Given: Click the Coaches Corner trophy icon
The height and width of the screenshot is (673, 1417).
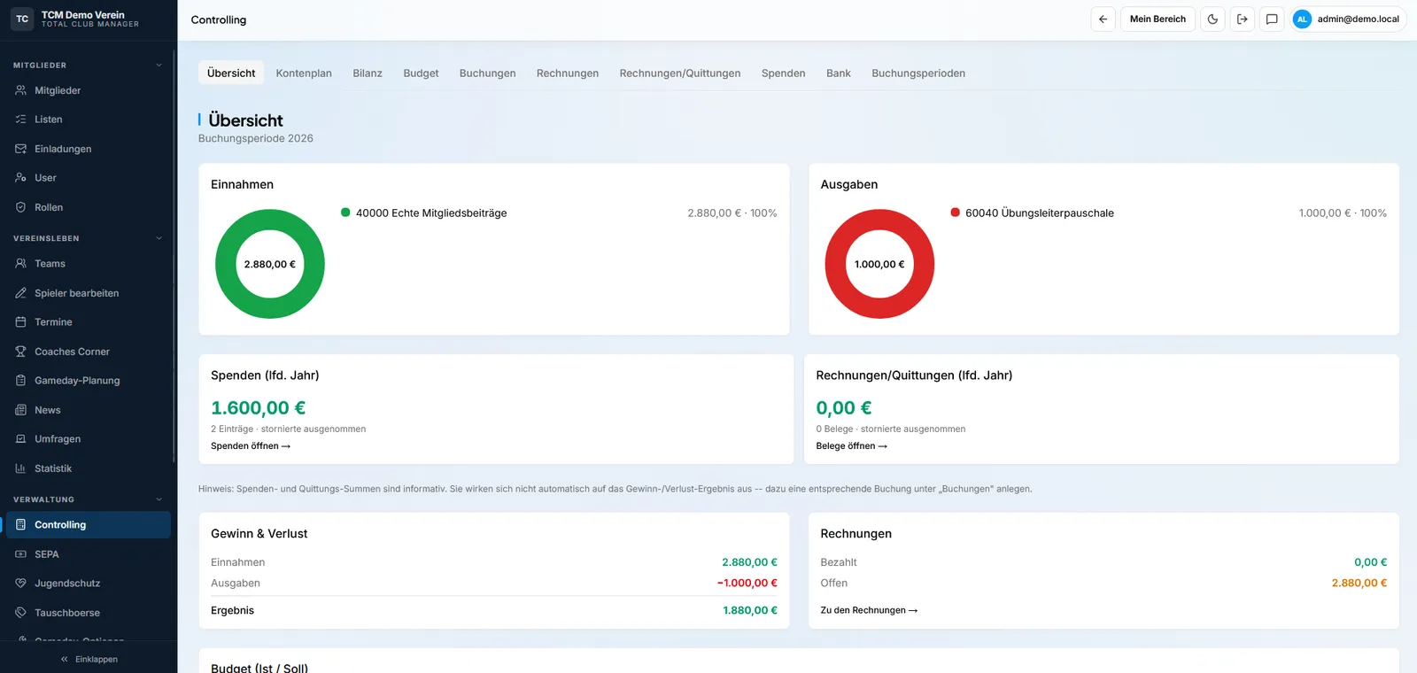Looking at the screenshot, I should click(x=20, y=352).
